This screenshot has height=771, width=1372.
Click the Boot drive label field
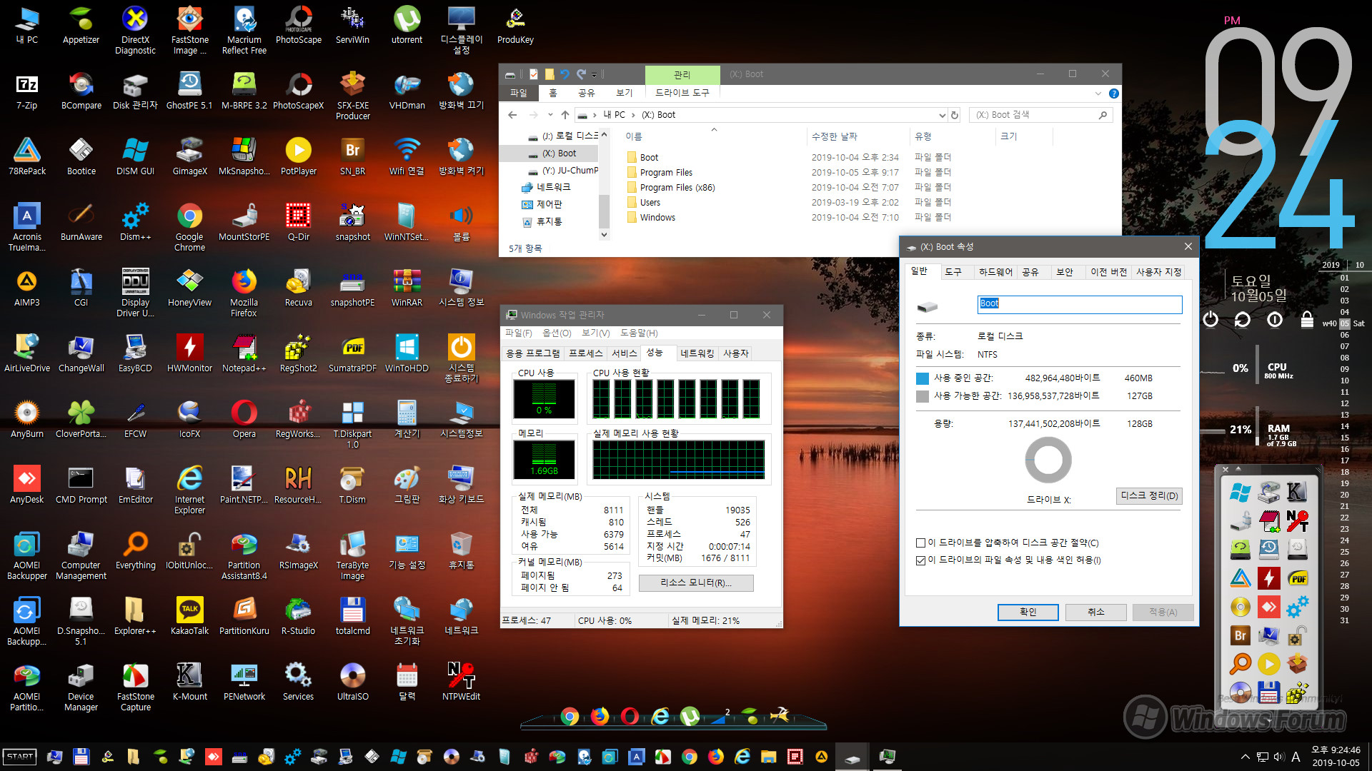1079,304
